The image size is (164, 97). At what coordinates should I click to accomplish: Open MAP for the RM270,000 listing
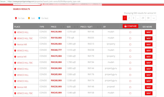pyautogui.click(x=149, y=57)
